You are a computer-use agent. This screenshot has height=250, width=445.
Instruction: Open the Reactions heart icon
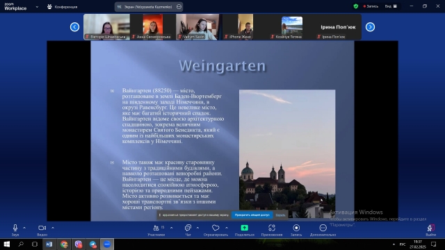point(216,228)
